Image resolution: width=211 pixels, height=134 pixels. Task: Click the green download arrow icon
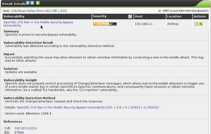click(x=38, y=3)
